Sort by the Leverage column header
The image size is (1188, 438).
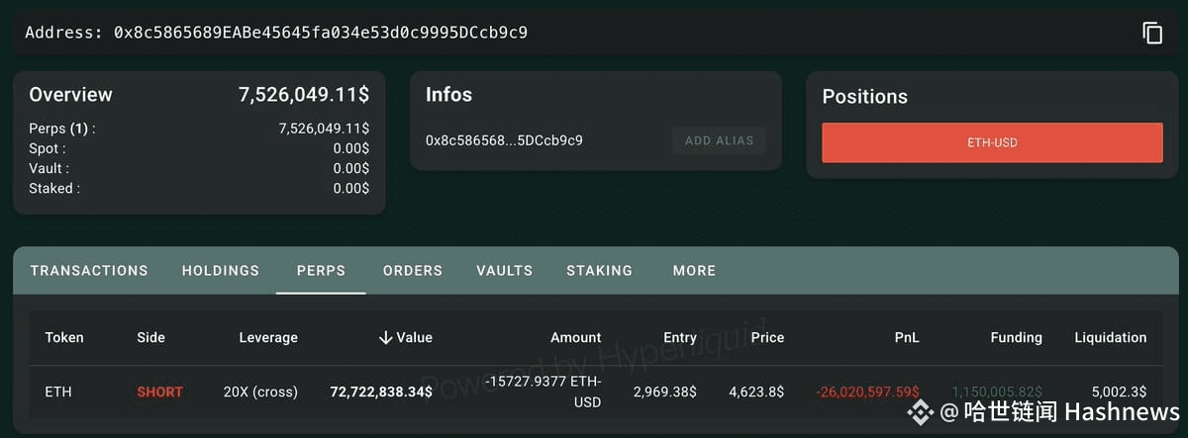click(x=268, y=337)
